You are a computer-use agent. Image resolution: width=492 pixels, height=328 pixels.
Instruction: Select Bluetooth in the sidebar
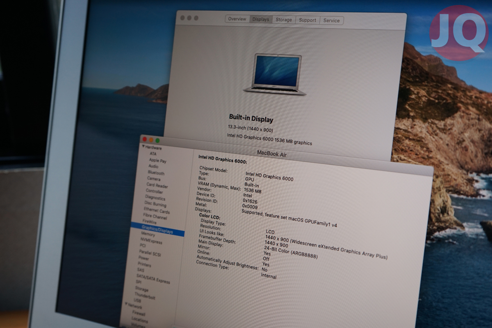point(156,173)
